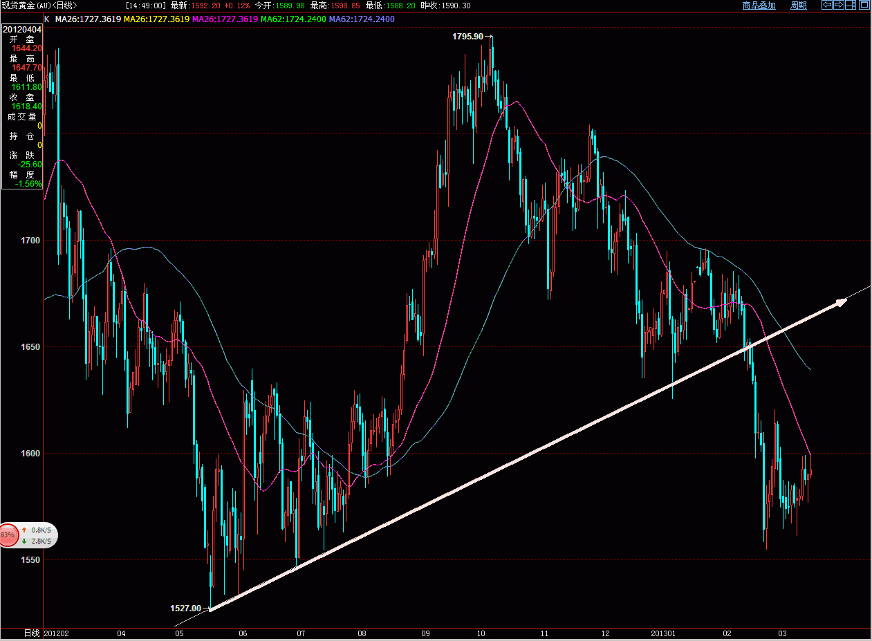Select the yellow MA26:1727.3619 label
Screen dimensions: 872x641
pos(156,19)
